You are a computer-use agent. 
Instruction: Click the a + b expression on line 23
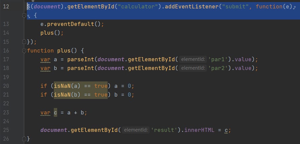coord(76,113)
